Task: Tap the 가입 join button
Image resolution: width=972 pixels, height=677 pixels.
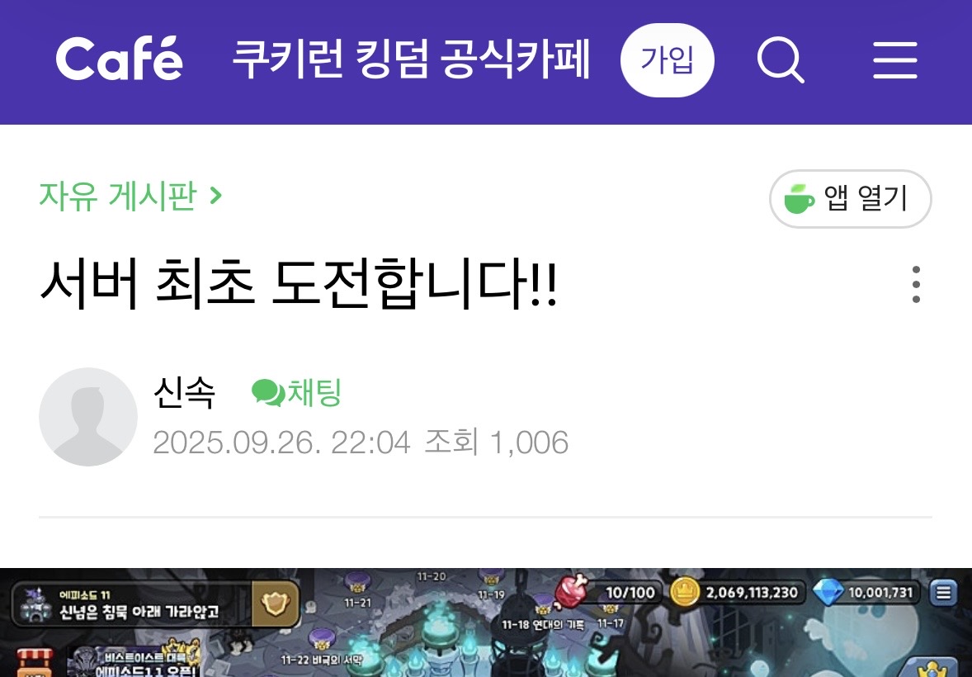Action: [667, 60]
